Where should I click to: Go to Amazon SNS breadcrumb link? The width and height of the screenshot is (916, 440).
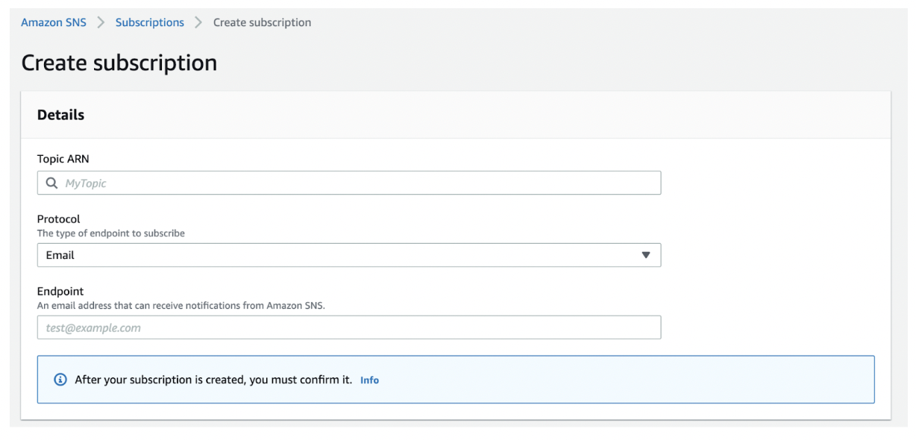coord(54,22)
